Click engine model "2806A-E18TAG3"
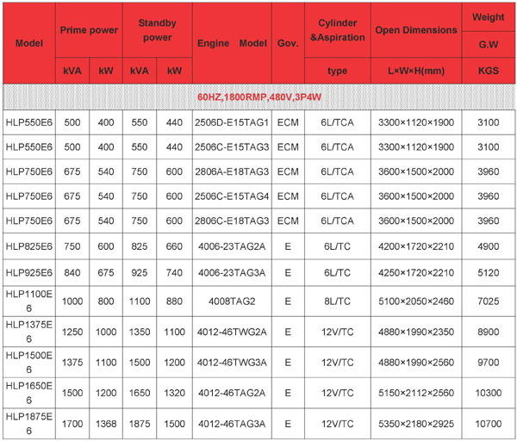This screenshot has height=441, width=517. click(232, 171)
